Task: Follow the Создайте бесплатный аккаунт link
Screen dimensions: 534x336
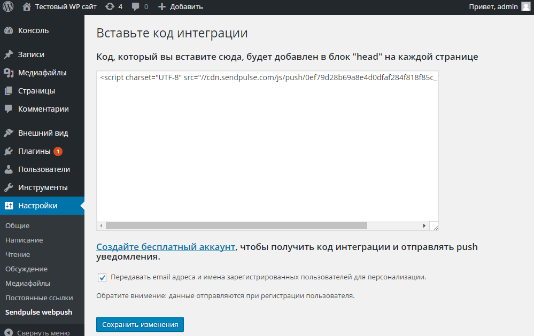Action: pyautogui.click(x=166, y=247)
